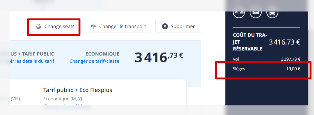The width and height of the screenshot is (314, 115).
Task: Click the circled X icon beside Supprimer
Action: pyautogui.click(x=165, y=26)
